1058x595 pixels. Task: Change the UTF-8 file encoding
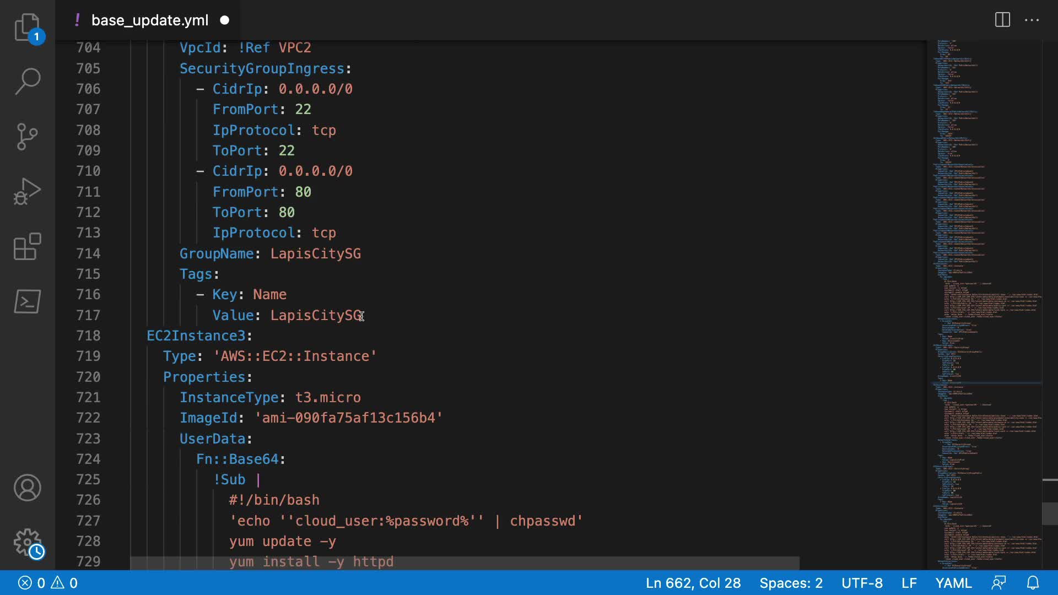click(862, 583)
